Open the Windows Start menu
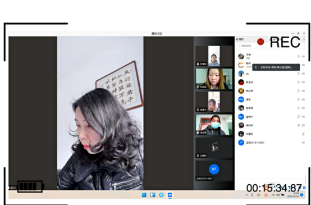 click(x=144, y=195)
